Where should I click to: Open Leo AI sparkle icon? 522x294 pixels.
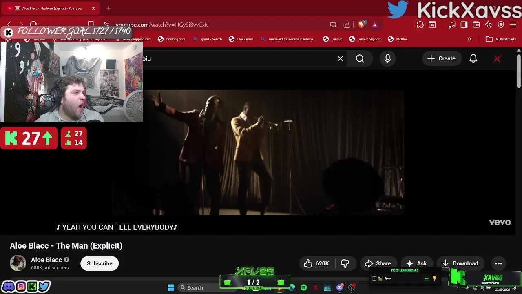click(x=489, y=24)
